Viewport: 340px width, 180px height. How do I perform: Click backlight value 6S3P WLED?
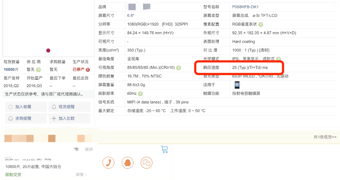[x=243, y=77]
